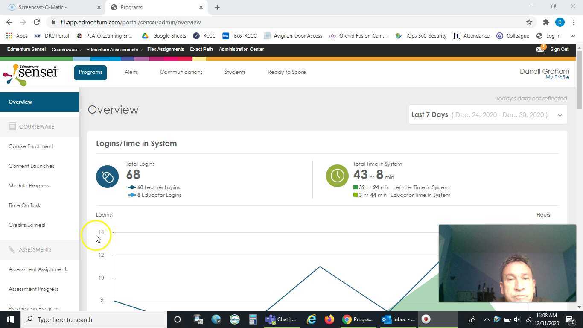Open the Courseware dropdown menu

tap(67, 50)
